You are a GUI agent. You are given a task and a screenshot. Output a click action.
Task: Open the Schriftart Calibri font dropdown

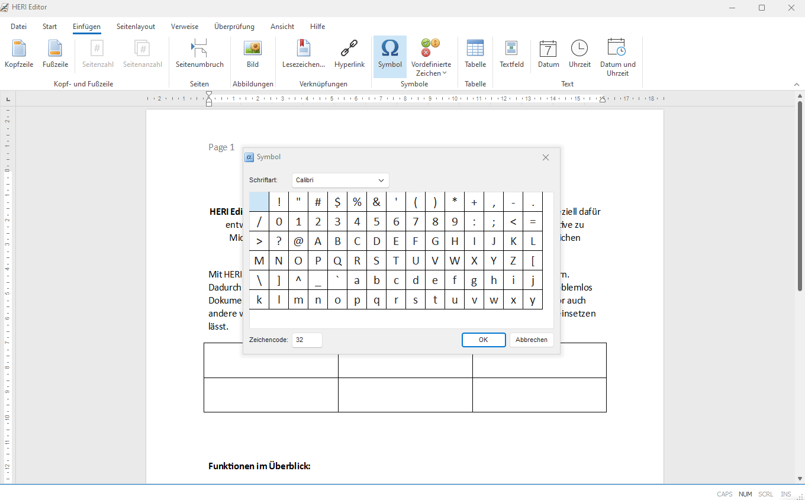(x=340, y=180)
